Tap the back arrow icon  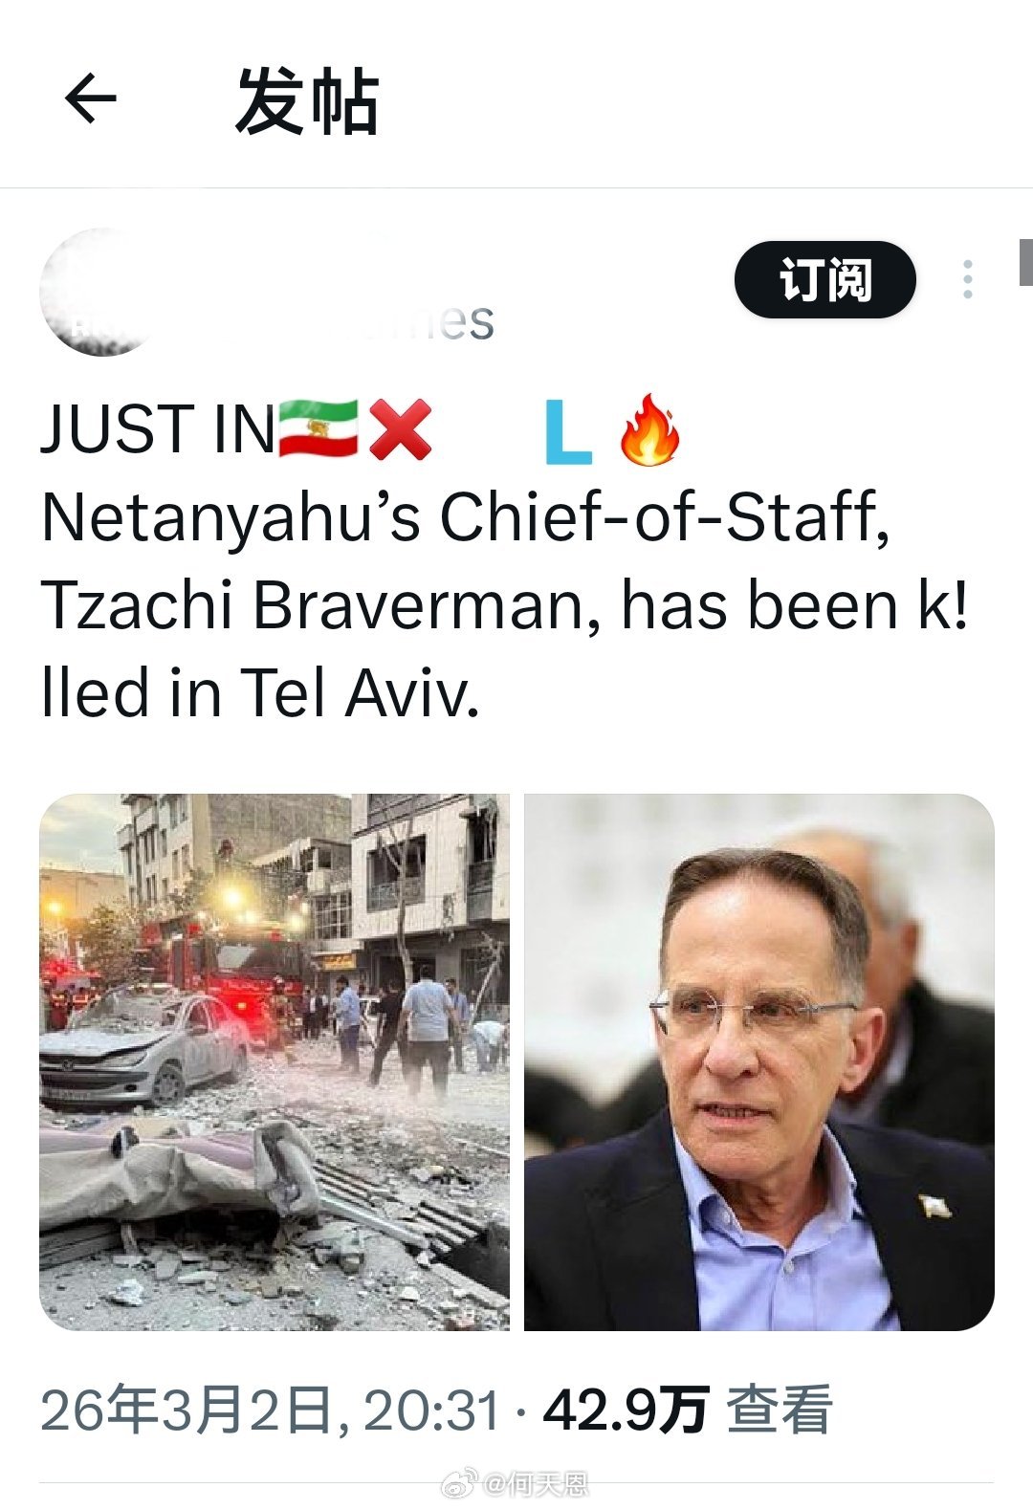pyautogui.click(x=91, y=98)
